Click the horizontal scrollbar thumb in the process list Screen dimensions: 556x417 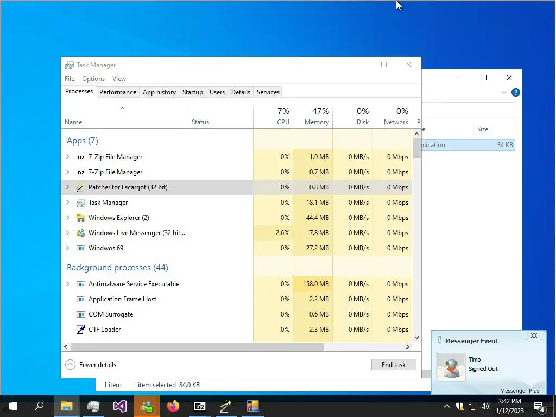click(x=197, y=347)
